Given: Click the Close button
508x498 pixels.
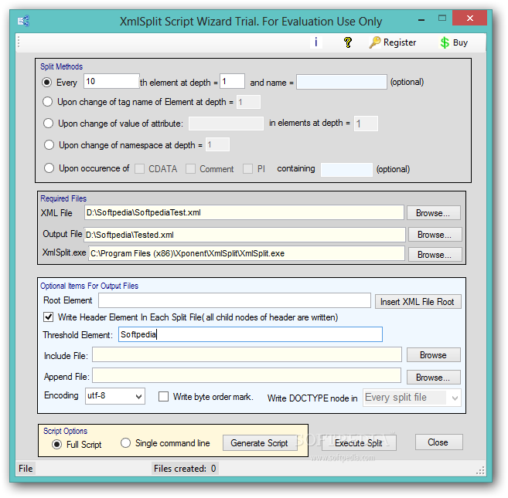Looking at the screenshot, I should [439, 442].
